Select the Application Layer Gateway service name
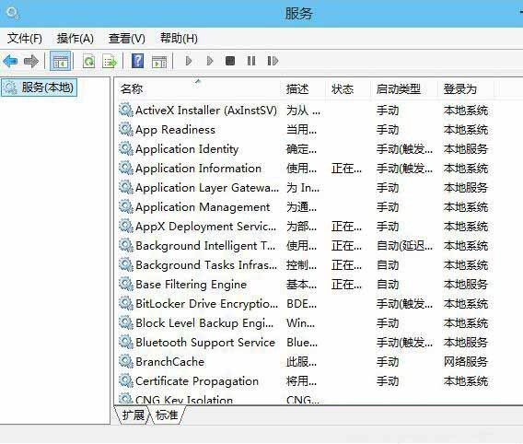Image resolution: width=523 pixels, height=444 pixels. (207, 188)
